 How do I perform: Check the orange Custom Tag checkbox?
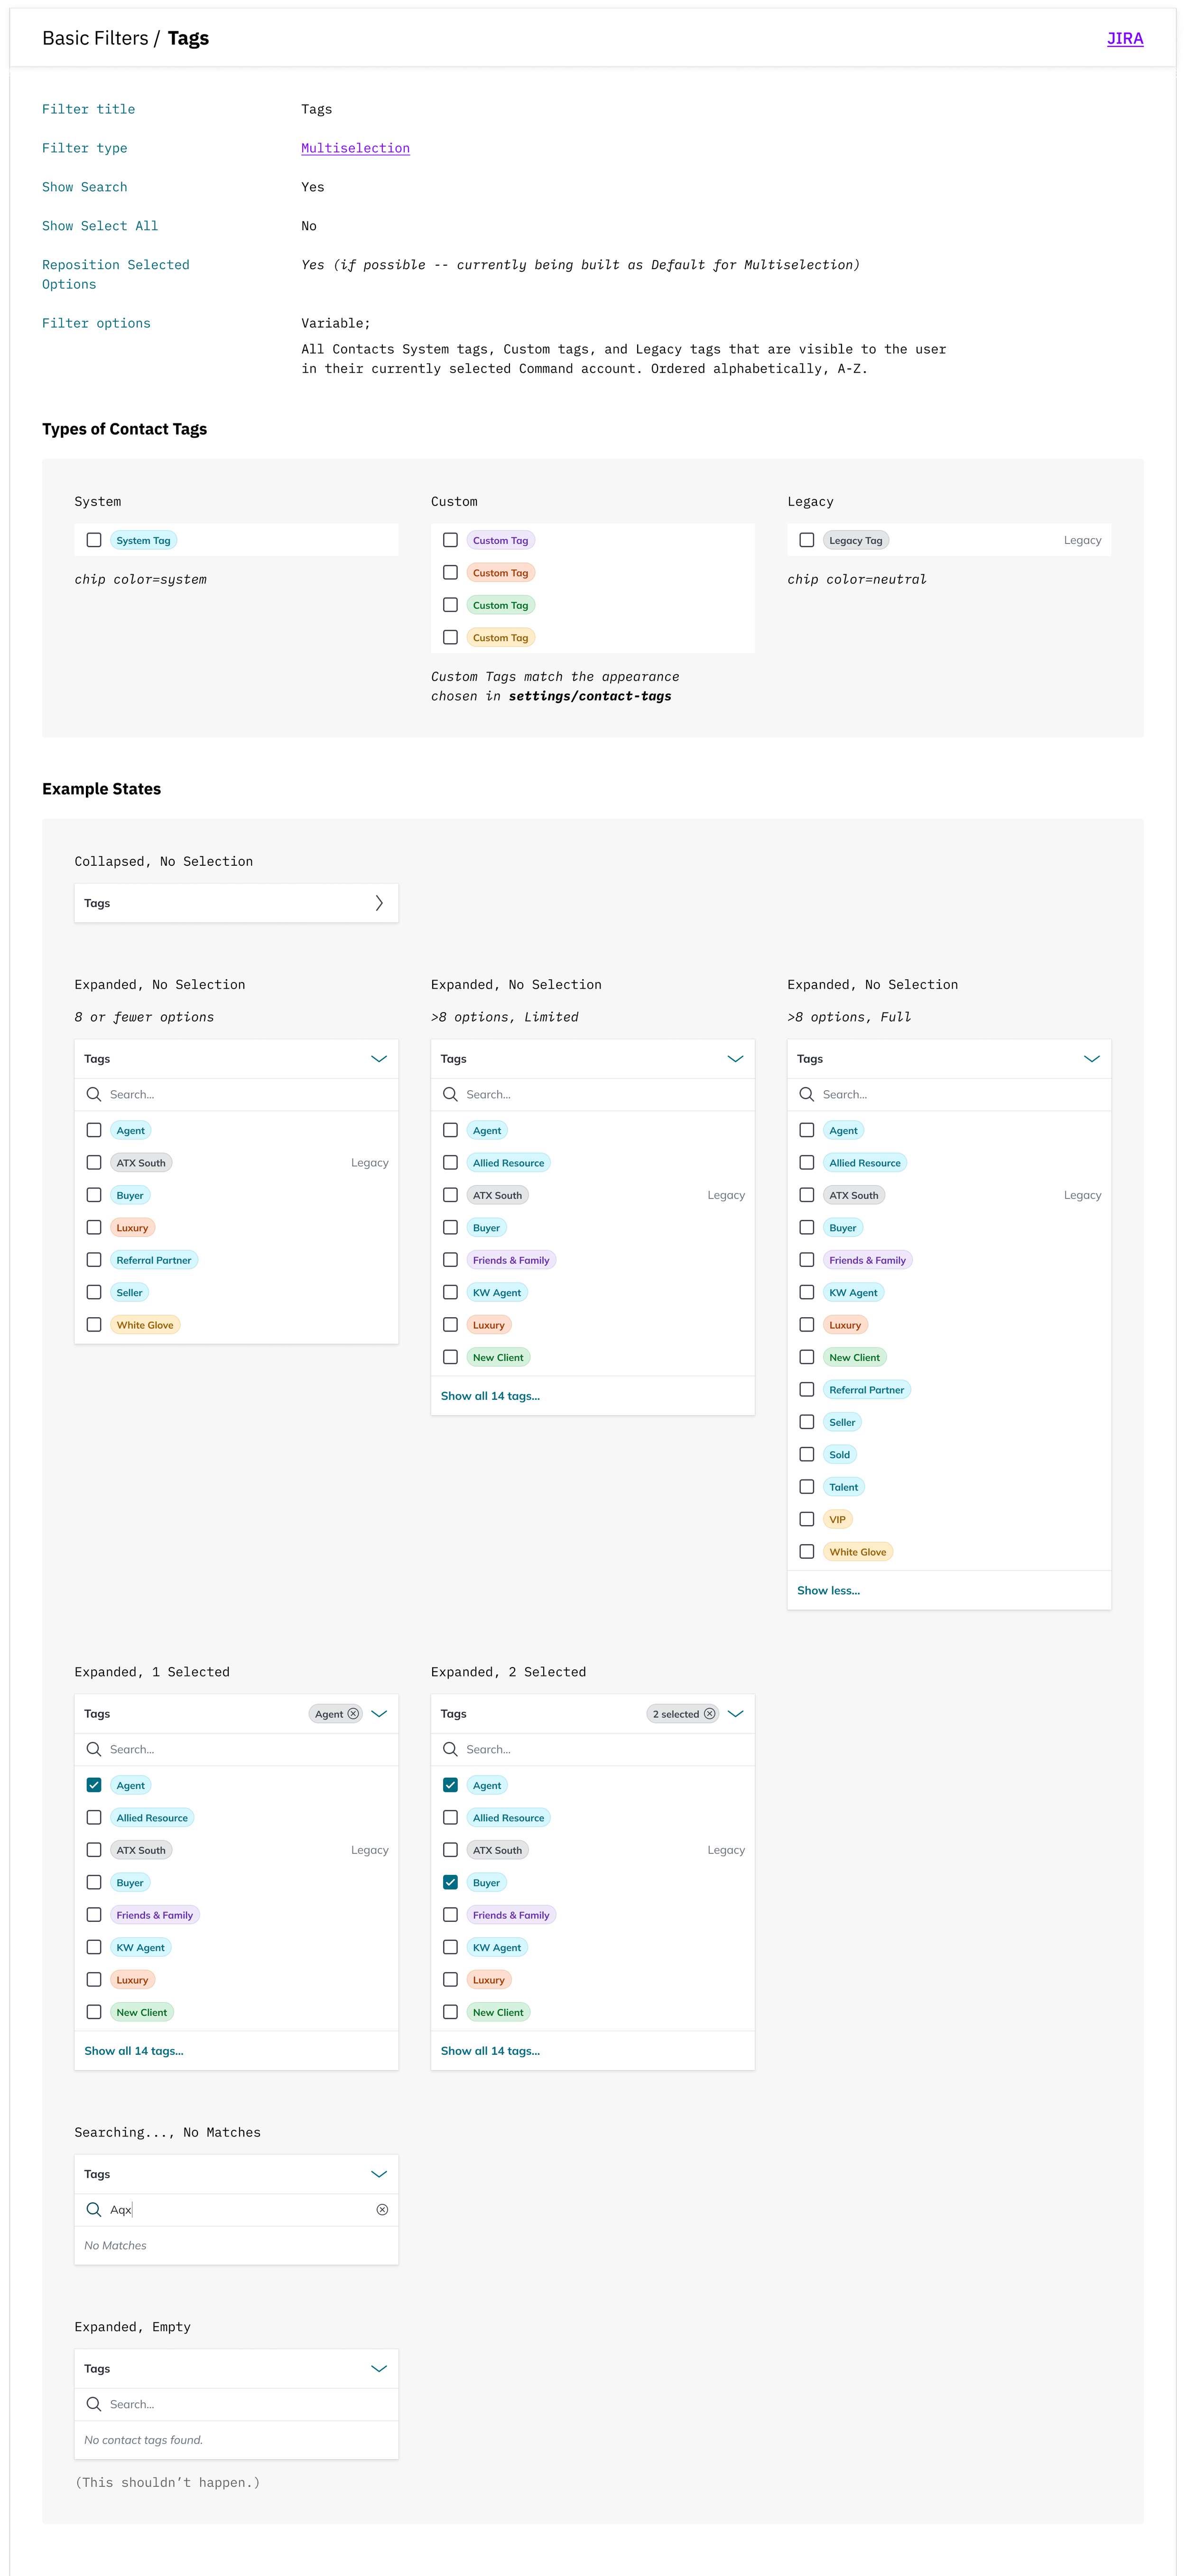coord(451,572)
